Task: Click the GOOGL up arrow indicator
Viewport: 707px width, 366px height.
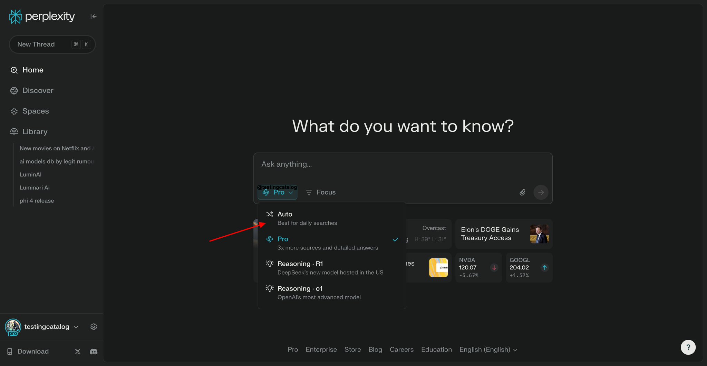Action: (x=544, y=268)
